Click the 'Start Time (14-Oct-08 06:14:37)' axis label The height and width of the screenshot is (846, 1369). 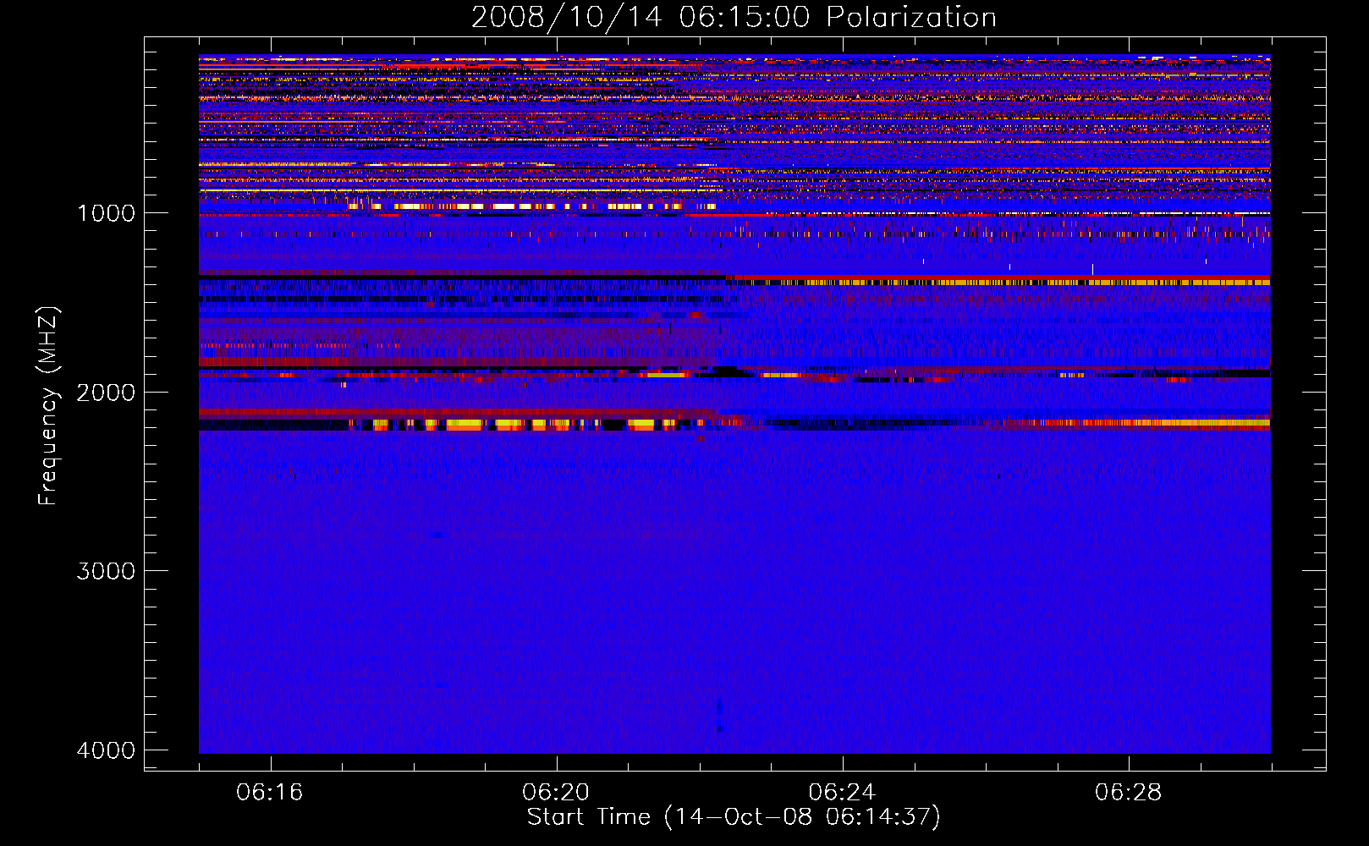(734, 817)
